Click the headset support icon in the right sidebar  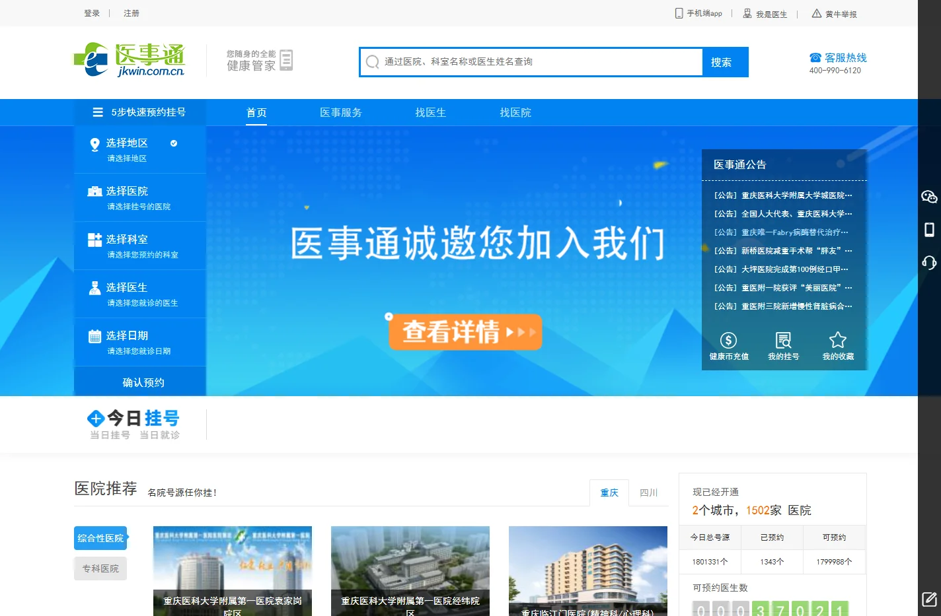[929, 263]
